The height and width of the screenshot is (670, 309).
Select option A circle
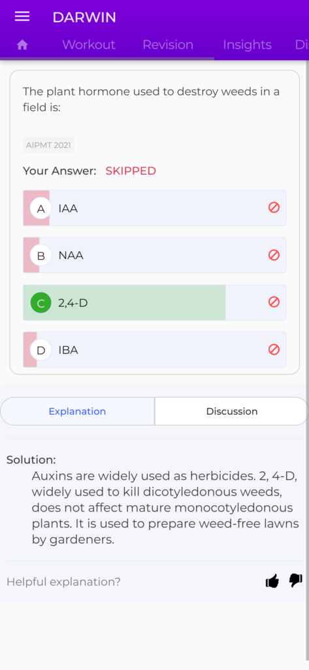pyautogui.click(x=41, y=209)
